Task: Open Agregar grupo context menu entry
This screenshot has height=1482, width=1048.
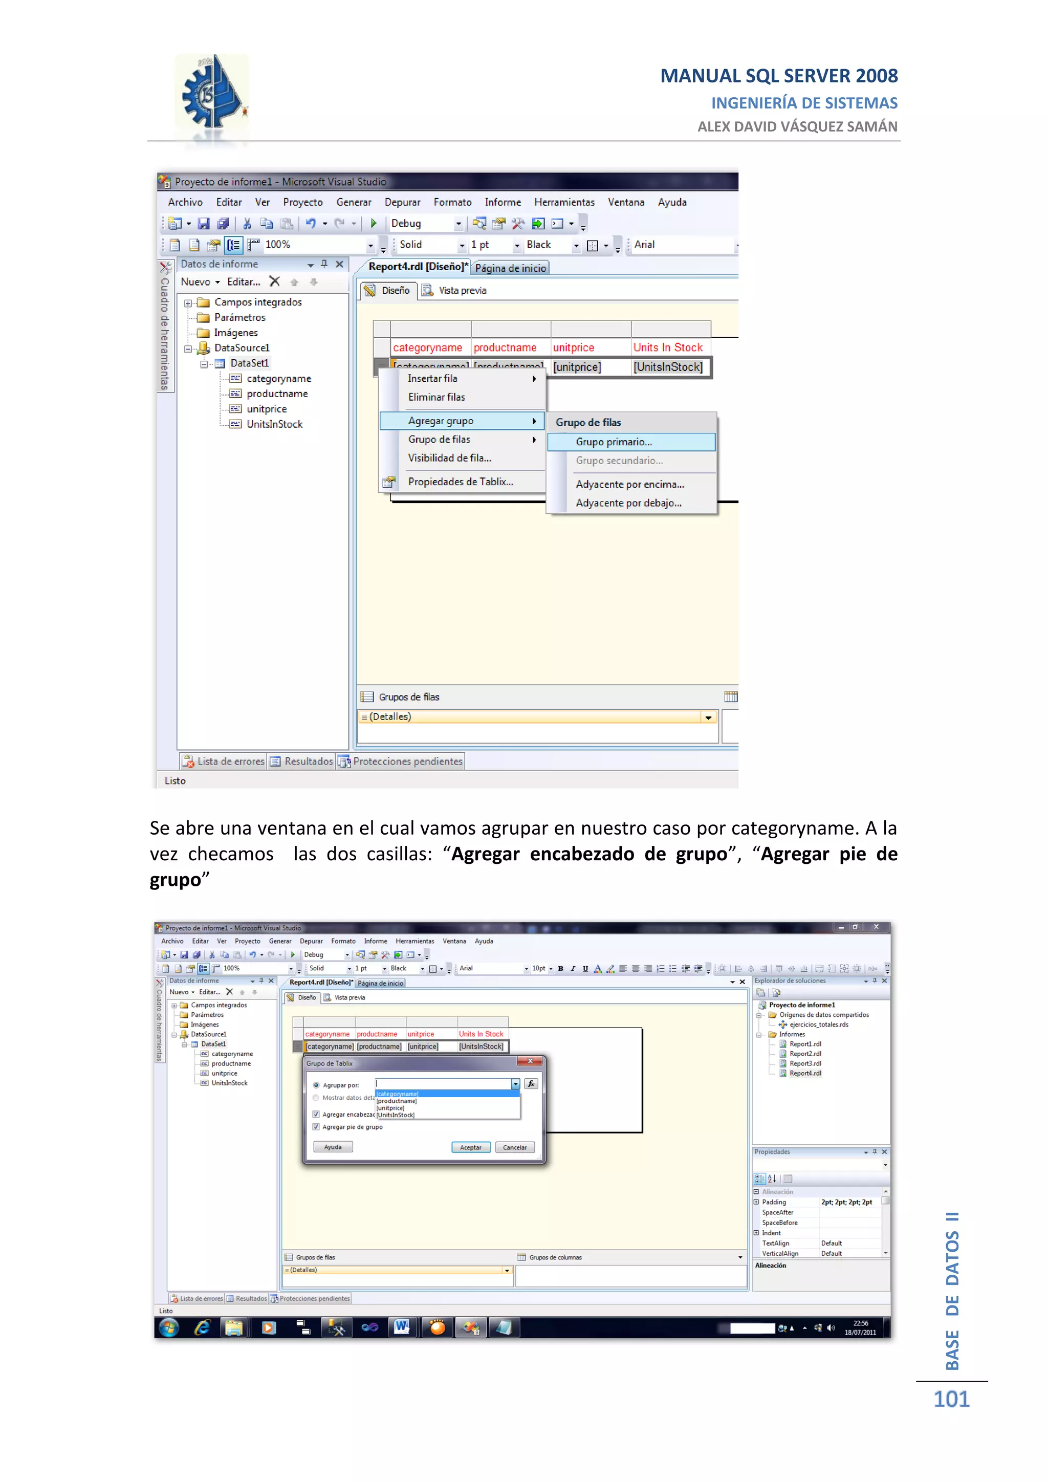Action: click(x=463, y=421)
